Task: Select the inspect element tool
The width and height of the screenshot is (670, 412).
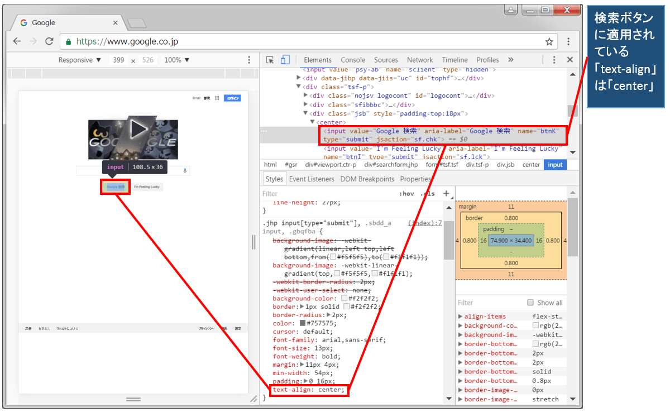Action: pos(271,60)
